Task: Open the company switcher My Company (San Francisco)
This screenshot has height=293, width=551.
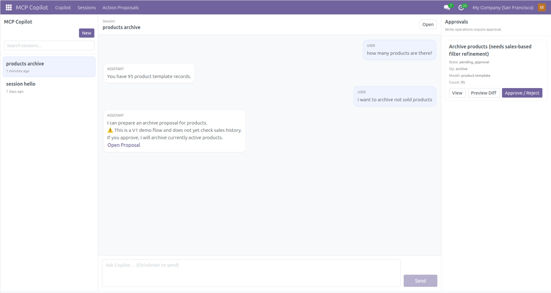Action: coord(503,7)
